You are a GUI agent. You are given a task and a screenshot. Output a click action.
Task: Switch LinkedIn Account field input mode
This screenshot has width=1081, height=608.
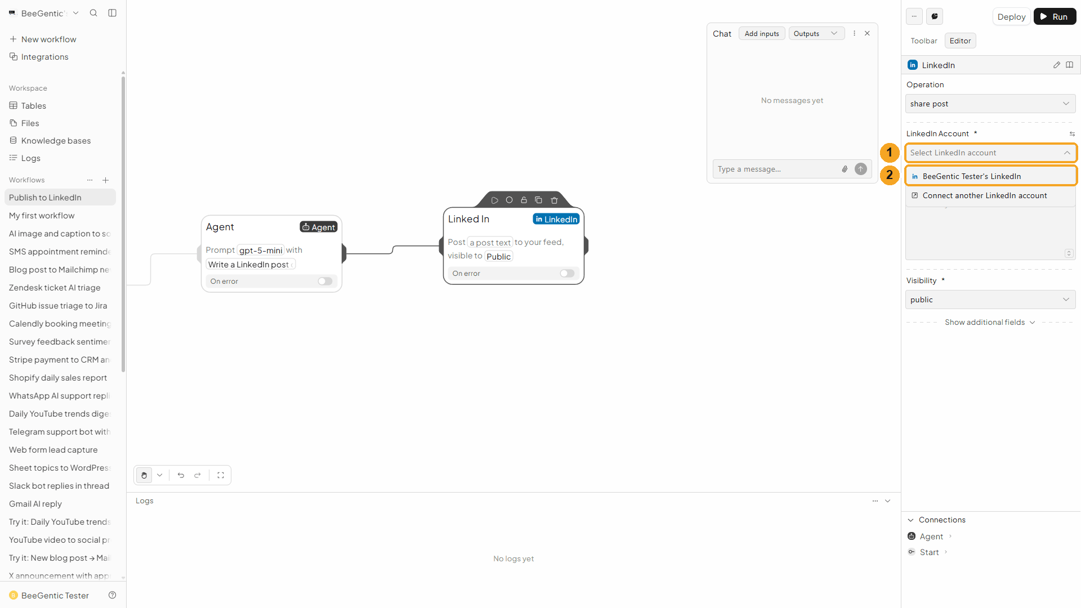[1072, 134]
